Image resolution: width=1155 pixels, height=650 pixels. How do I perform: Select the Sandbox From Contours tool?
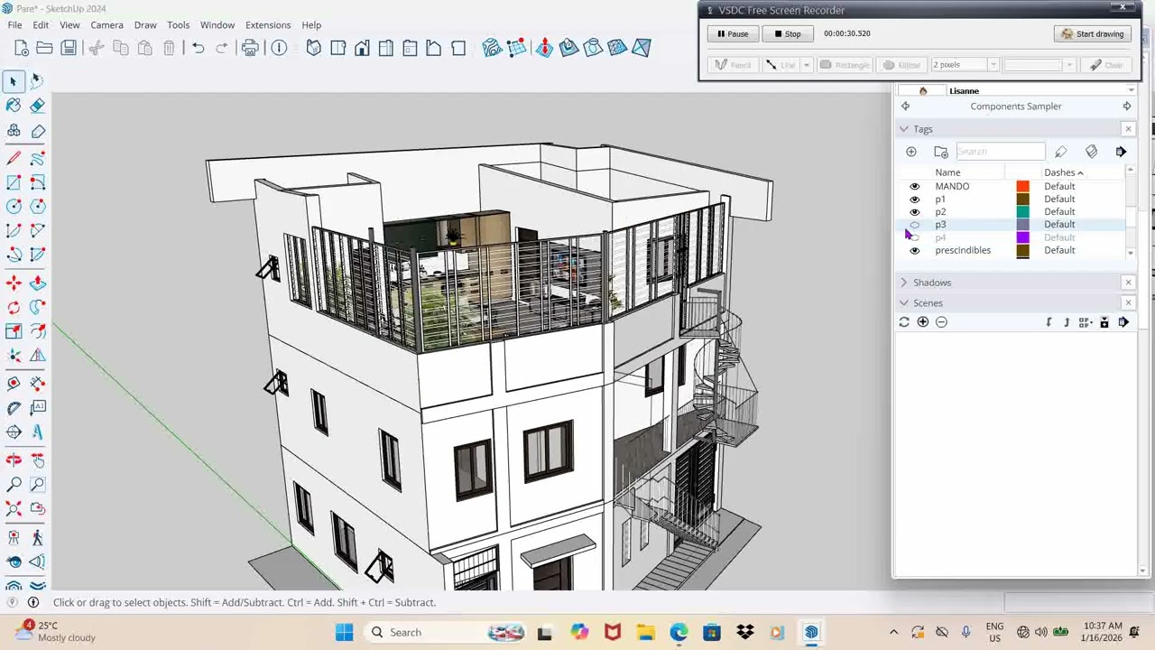(492, 48)
